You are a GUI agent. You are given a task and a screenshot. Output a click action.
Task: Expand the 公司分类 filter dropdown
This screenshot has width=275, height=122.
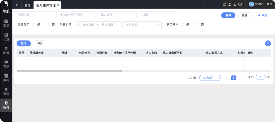[142, 25]
